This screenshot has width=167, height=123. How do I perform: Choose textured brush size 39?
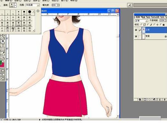coord(19,29)
